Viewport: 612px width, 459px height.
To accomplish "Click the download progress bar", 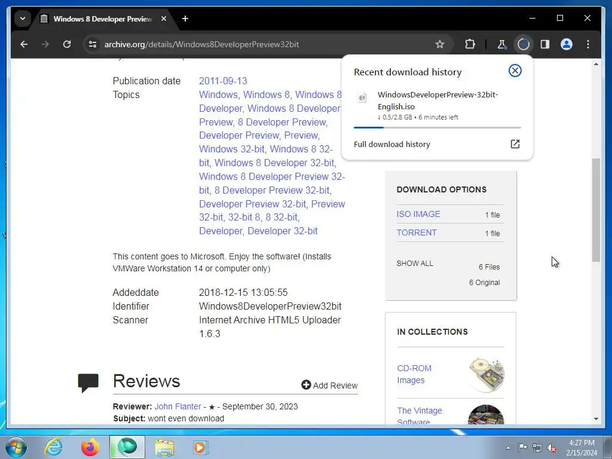I will [x=437, y=128].
